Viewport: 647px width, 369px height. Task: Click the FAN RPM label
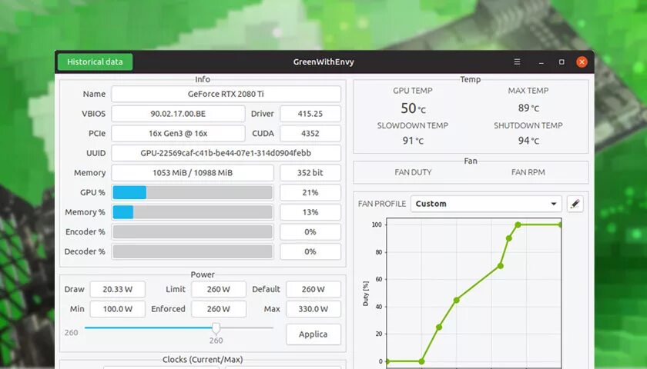click(528, 172)
